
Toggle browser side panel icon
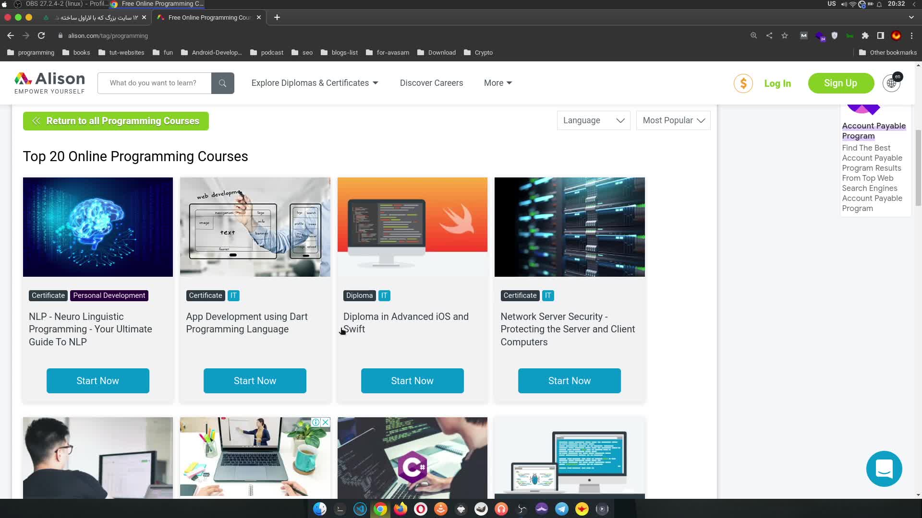pos(880,35)
